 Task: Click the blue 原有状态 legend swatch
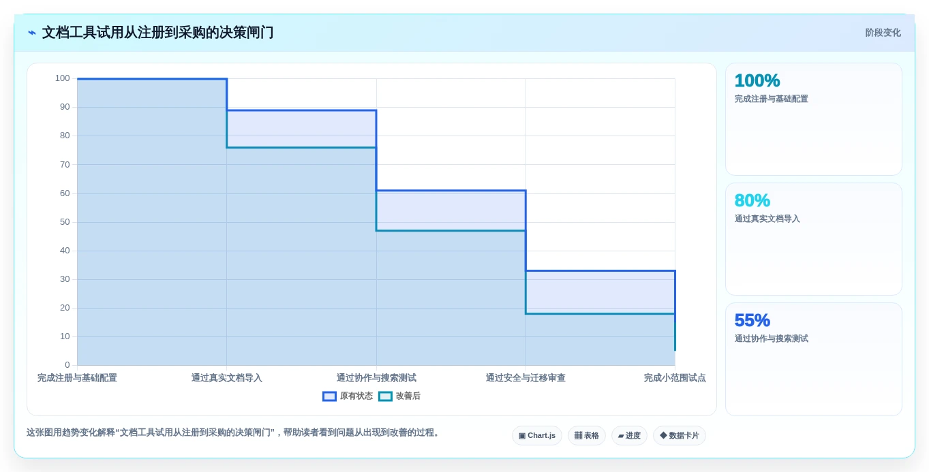pos(329,396)
